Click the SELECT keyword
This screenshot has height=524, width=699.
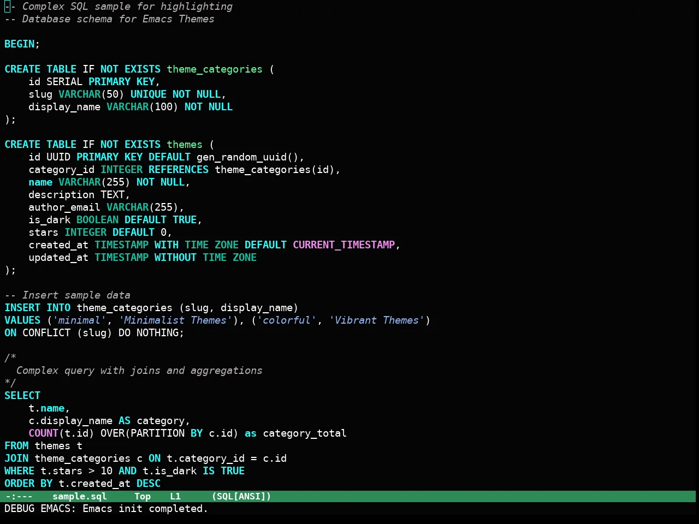(22, 396)
